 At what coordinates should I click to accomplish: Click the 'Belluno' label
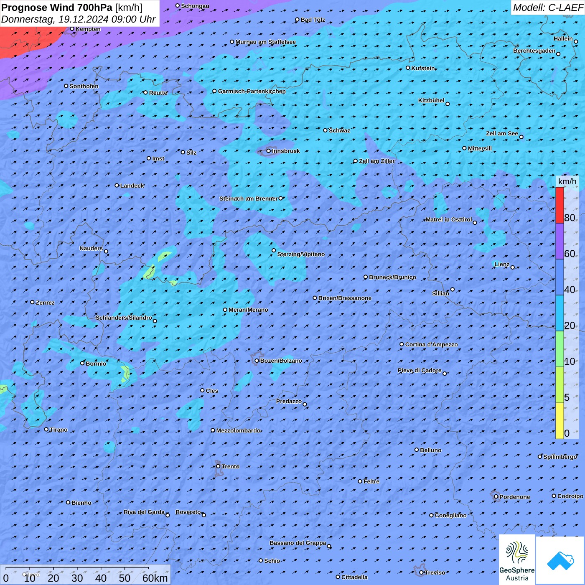(x=431, y=450)
